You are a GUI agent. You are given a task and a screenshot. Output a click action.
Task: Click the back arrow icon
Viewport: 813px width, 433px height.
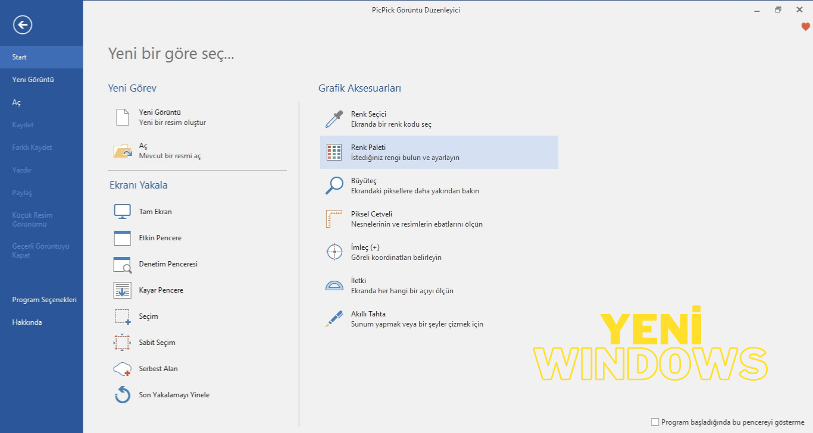pyautogui.click(x=23, y=24)
